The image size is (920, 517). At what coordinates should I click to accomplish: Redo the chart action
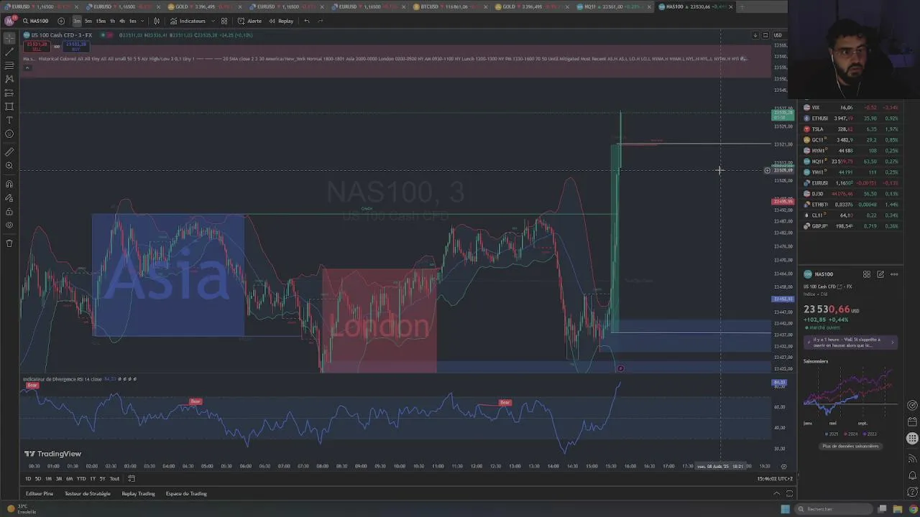(320, 21)
